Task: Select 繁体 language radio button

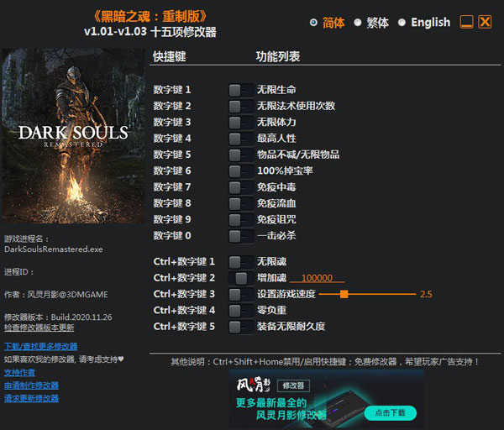Action: [x=358, y=23]
